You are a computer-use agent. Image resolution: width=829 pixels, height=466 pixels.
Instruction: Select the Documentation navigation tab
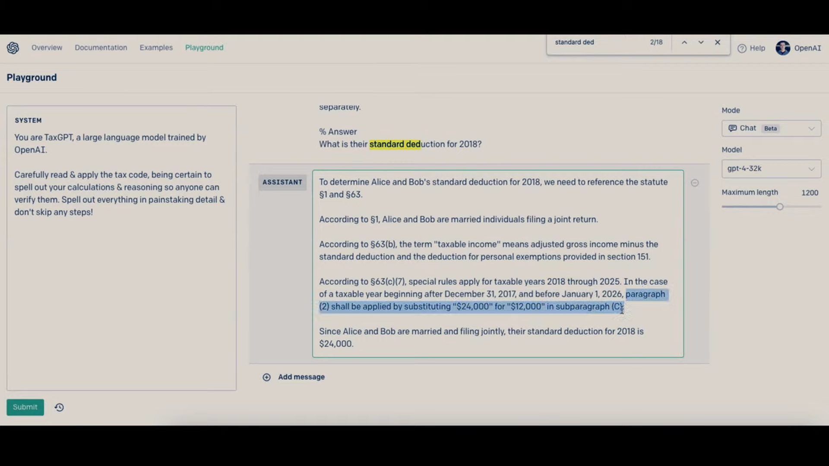101,47
